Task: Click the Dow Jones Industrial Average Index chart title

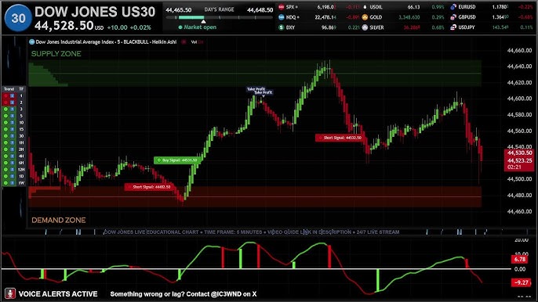Action: tap(106, 41)
